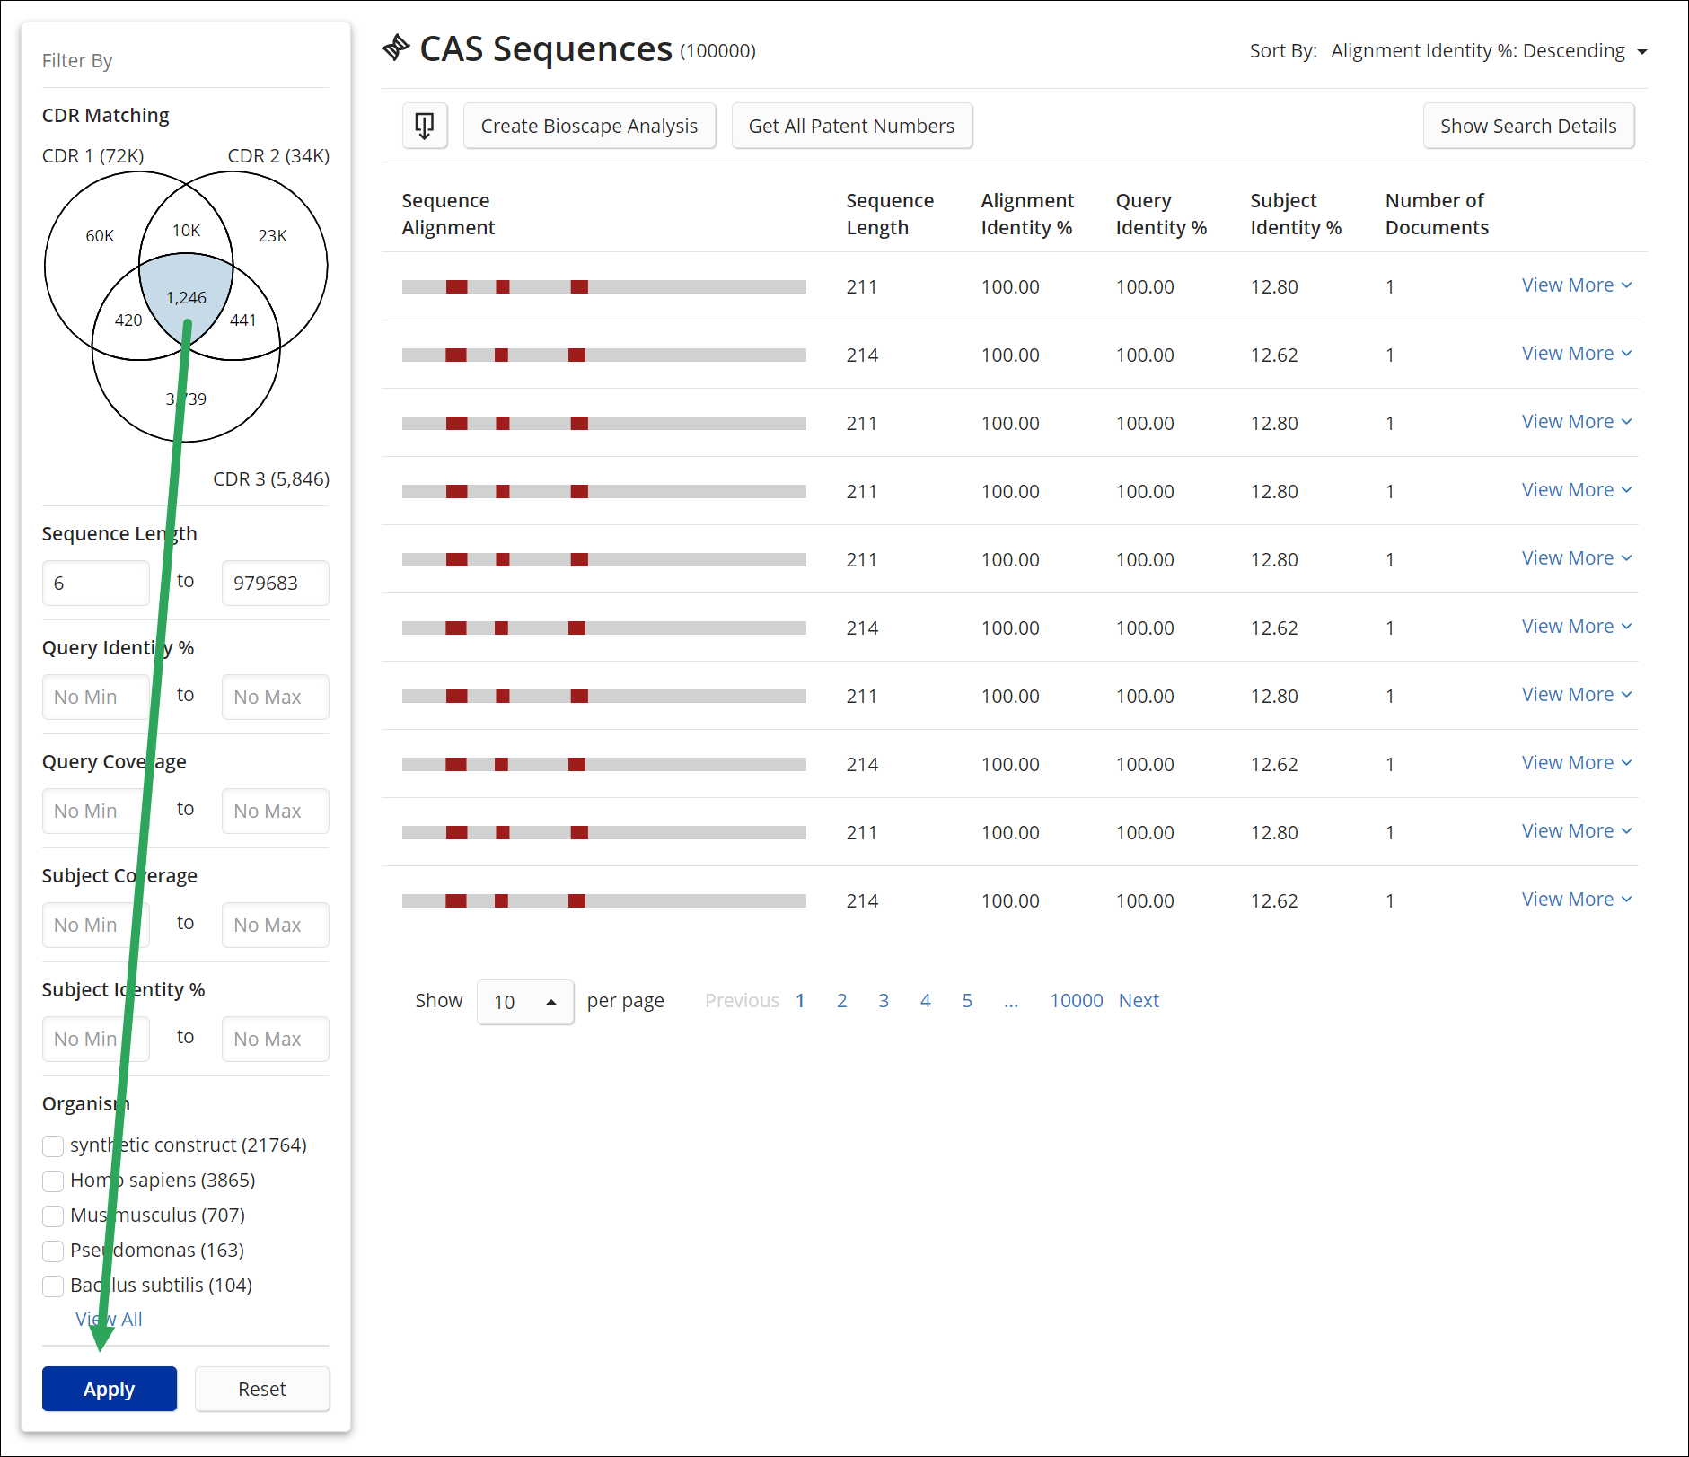1689x1457 pixels.
Task: Go to results page 2
Action: pyautogui.click(x=841, y=1001)
